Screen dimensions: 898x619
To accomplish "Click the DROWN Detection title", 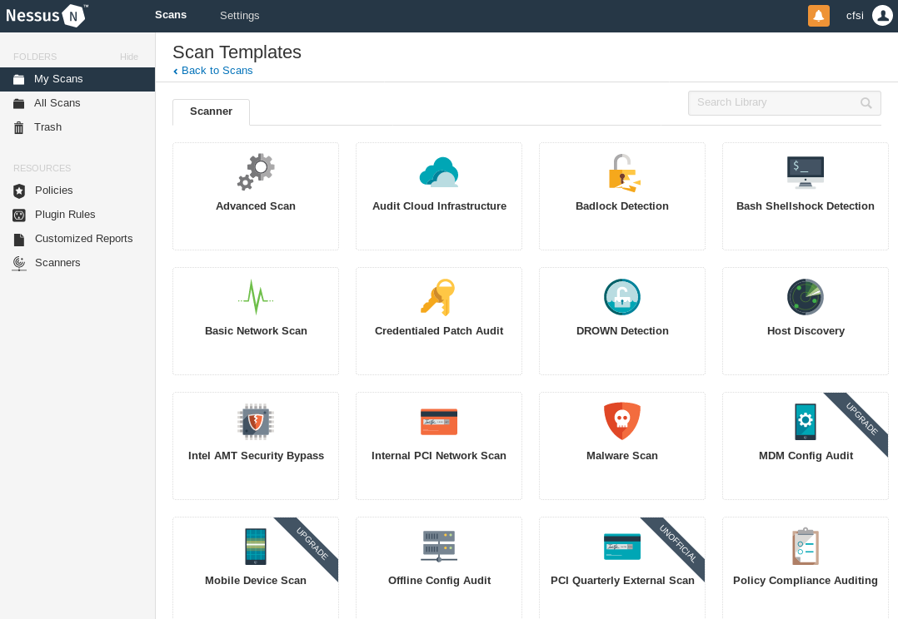I will pyautogui.click(x=622, y=330).
